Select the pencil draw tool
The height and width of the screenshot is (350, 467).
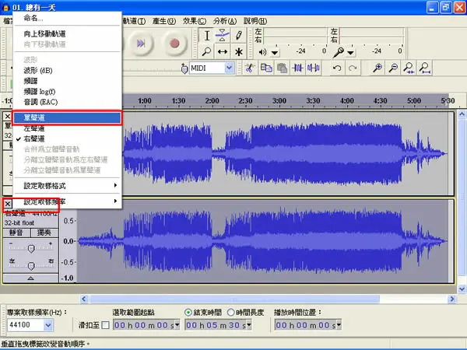point(239,36)
